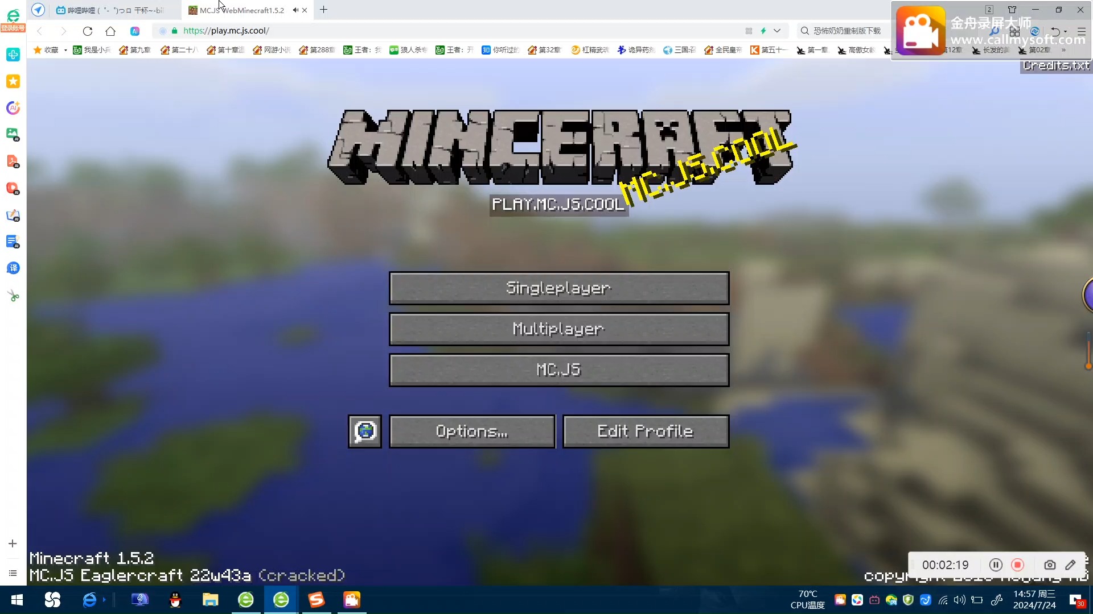Open bookmark 网游小说

[272, 50]
